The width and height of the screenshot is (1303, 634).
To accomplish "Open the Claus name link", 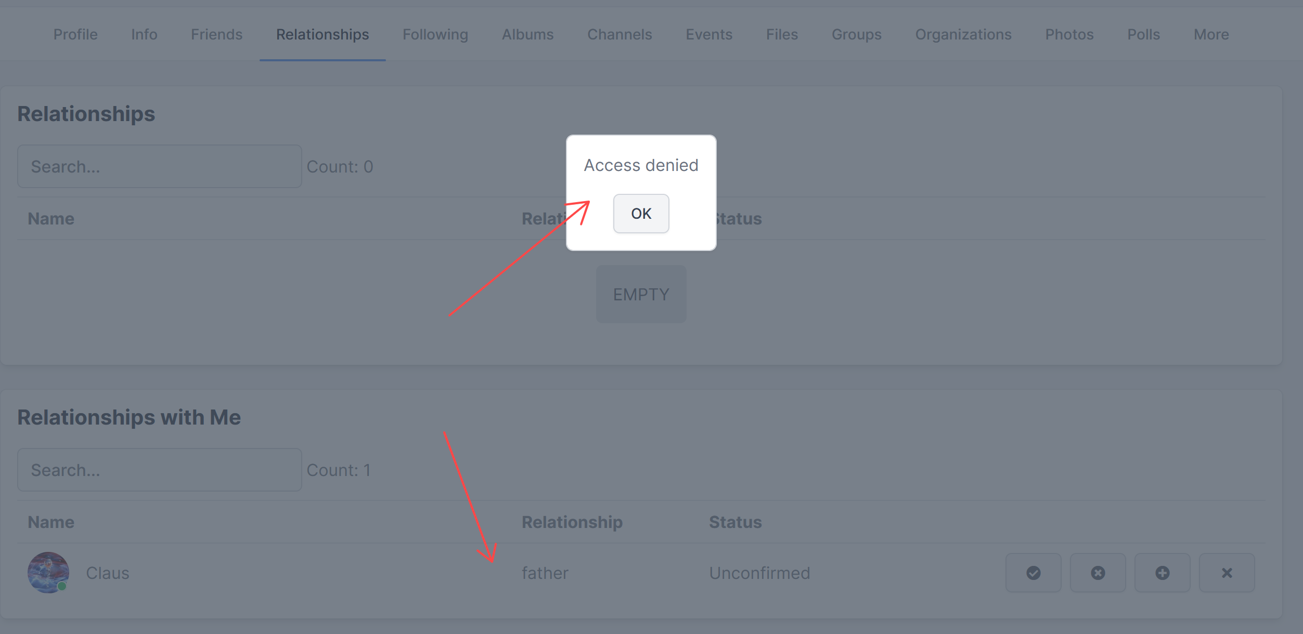I will tap(108, 573).
